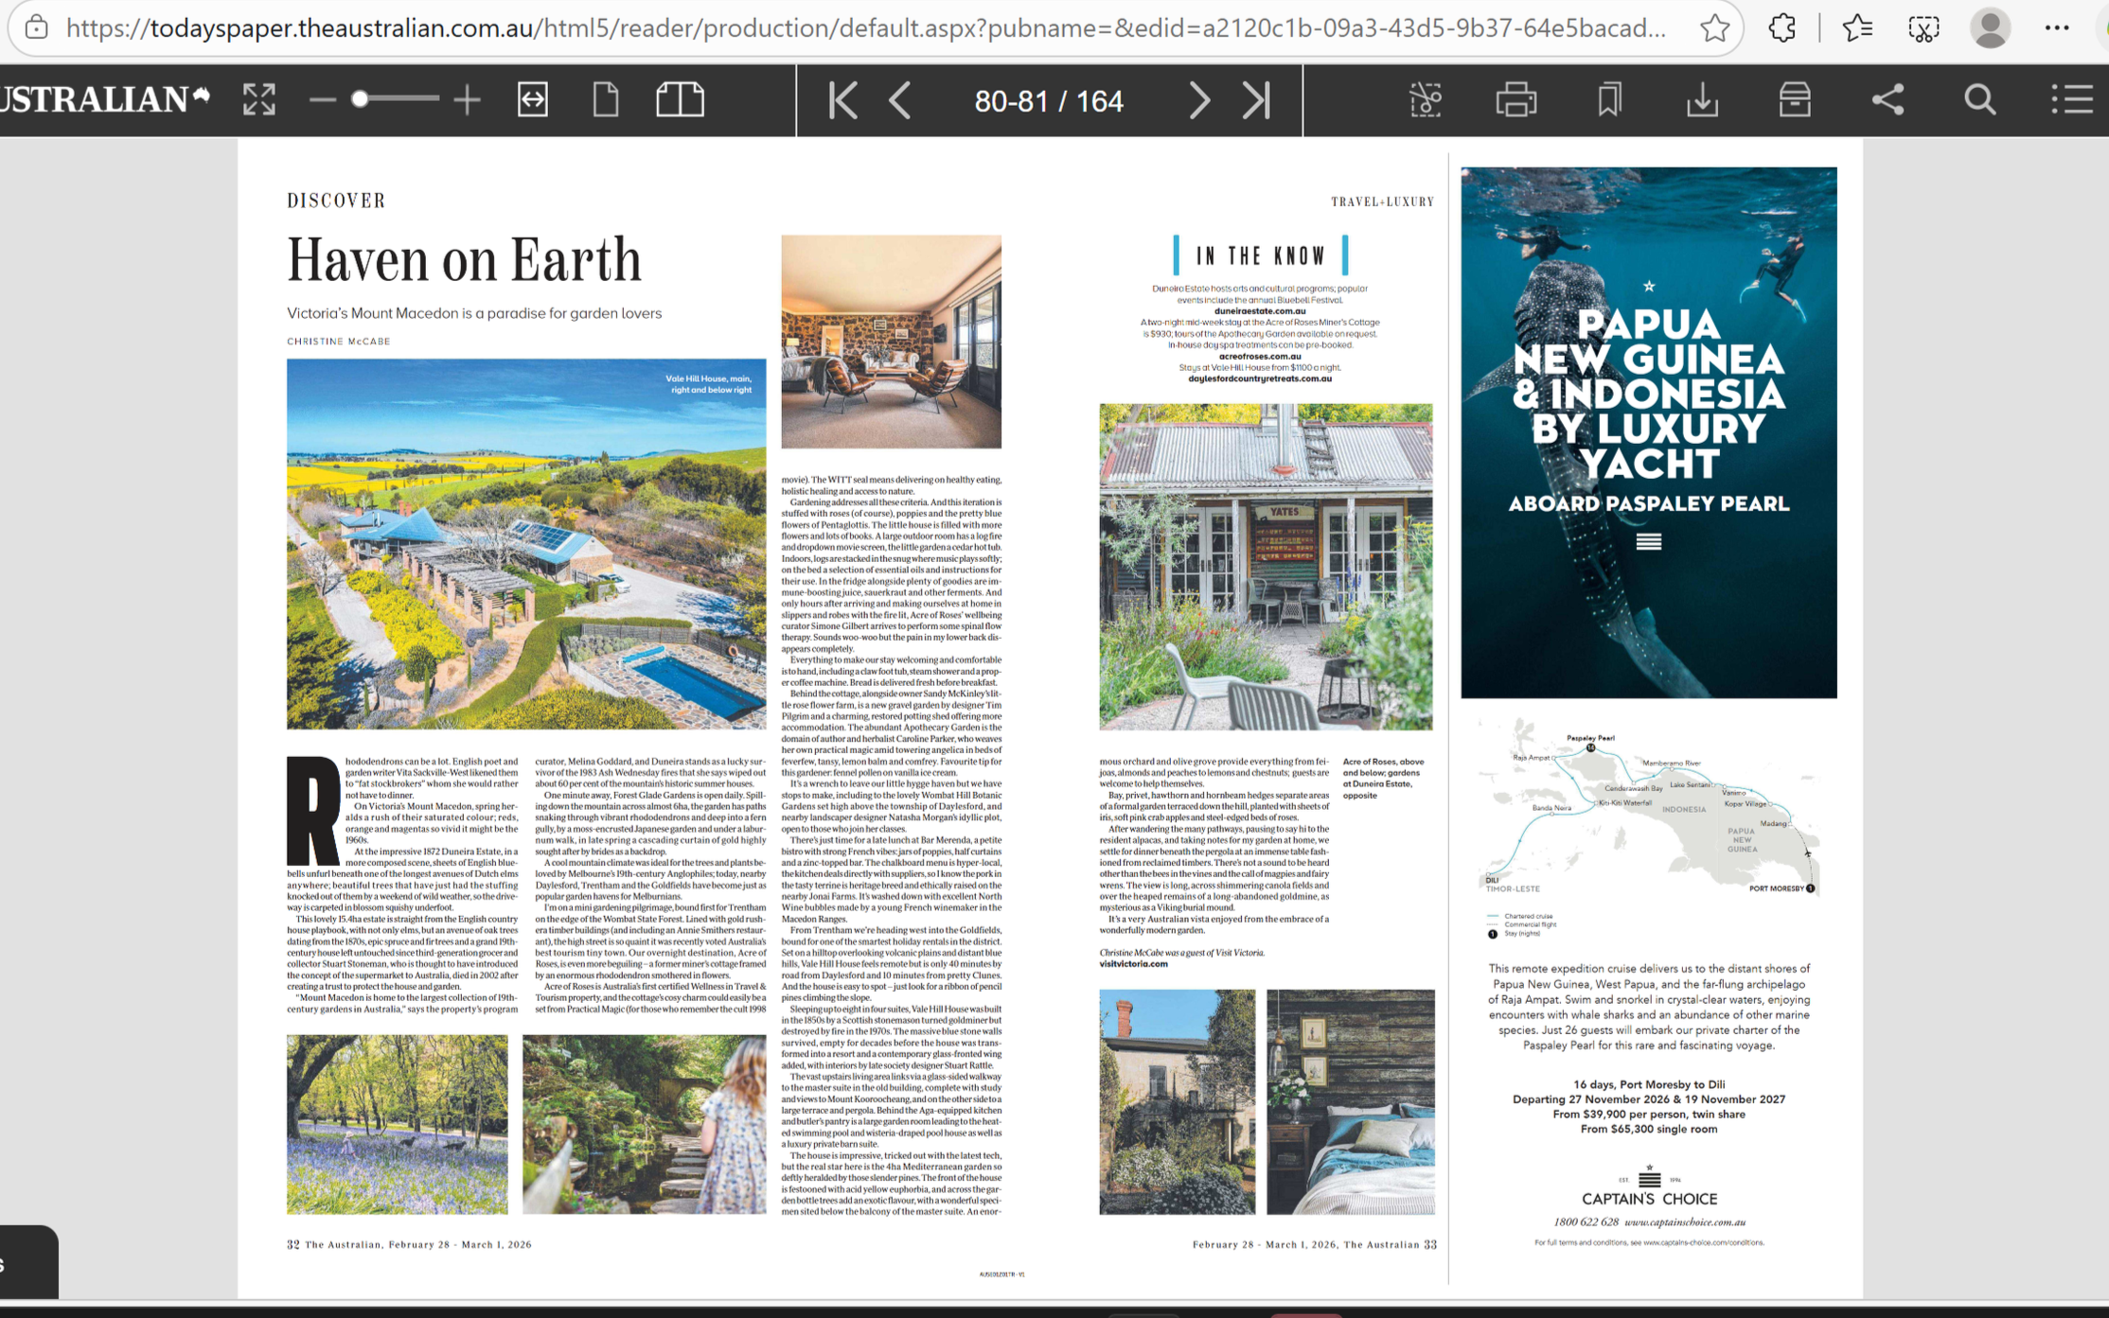Open search in the paper
The height and width of the screenshot is (1318, 2109).
(x=1979, y=99)
